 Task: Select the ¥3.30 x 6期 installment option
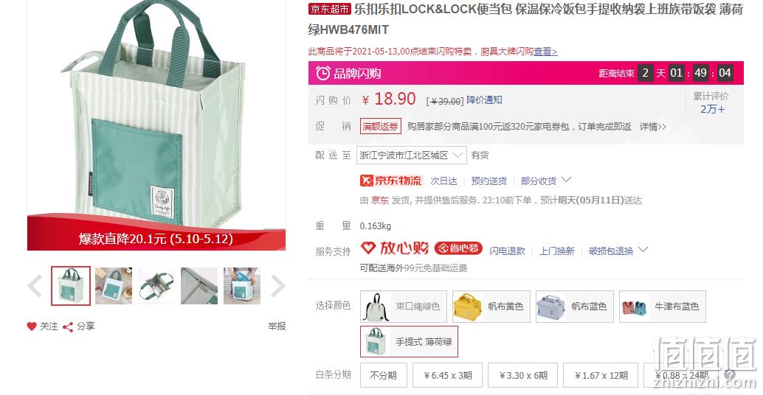523,375
